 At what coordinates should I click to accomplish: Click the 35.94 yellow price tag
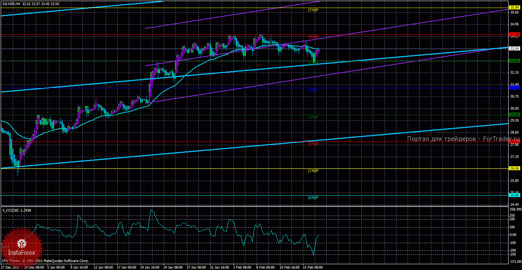click(514, 7)
